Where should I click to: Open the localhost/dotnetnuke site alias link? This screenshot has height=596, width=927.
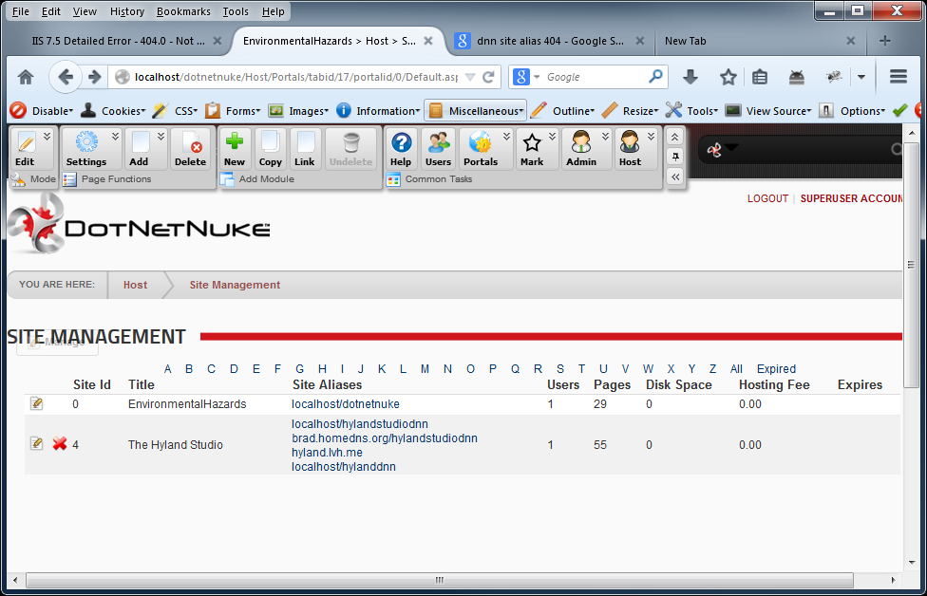(346, 404)
